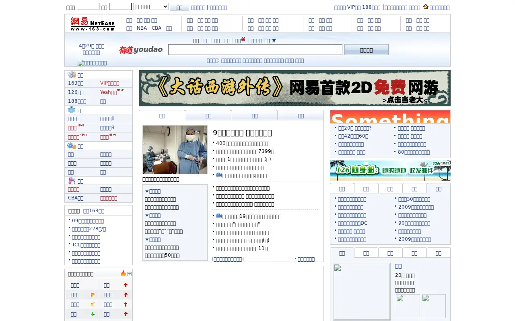Open the 126 mail link in the sidebar

tap(76, 92)
